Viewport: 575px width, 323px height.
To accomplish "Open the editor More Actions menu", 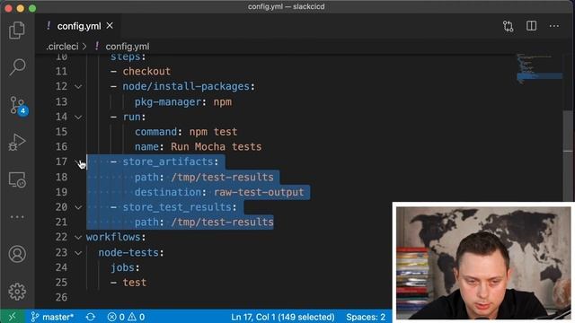I will pyautogui.click(x=554, y=26).
